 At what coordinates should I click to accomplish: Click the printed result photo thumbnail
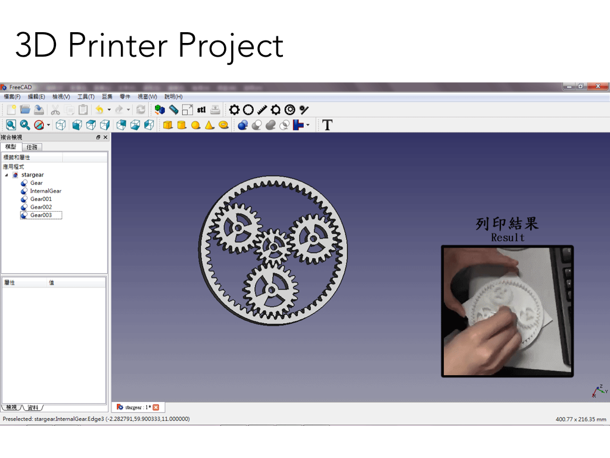point(507,311)
